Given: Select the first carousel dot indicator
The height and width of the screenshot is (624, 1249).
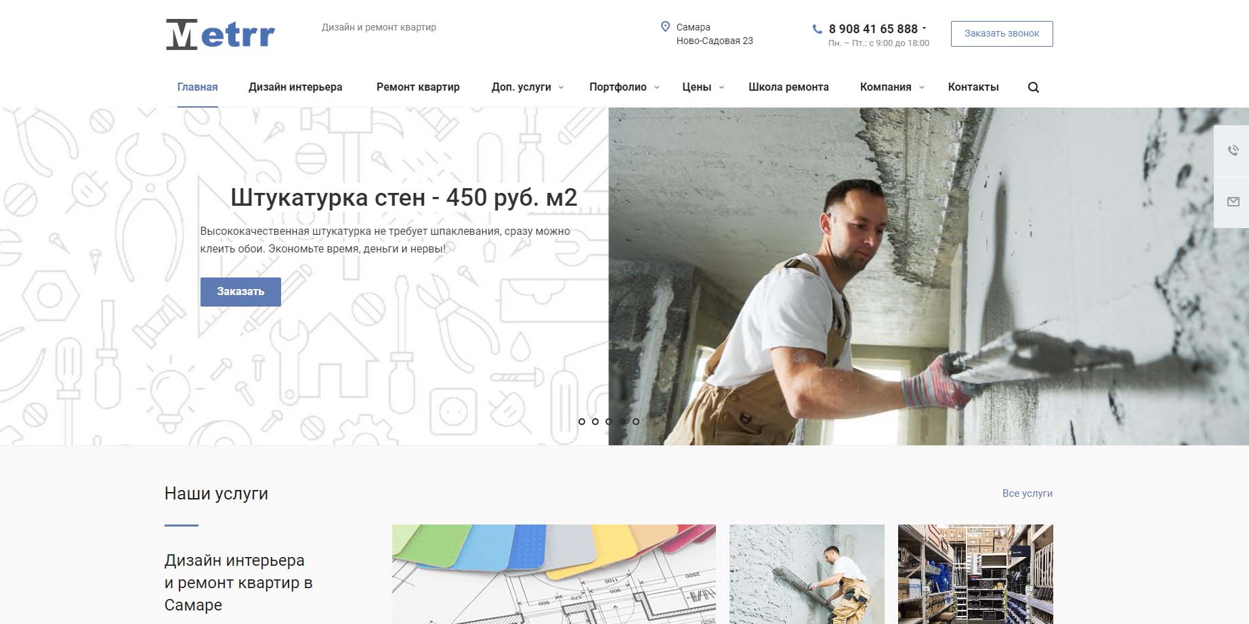Looking at the screenshot, I should point(582,422).
